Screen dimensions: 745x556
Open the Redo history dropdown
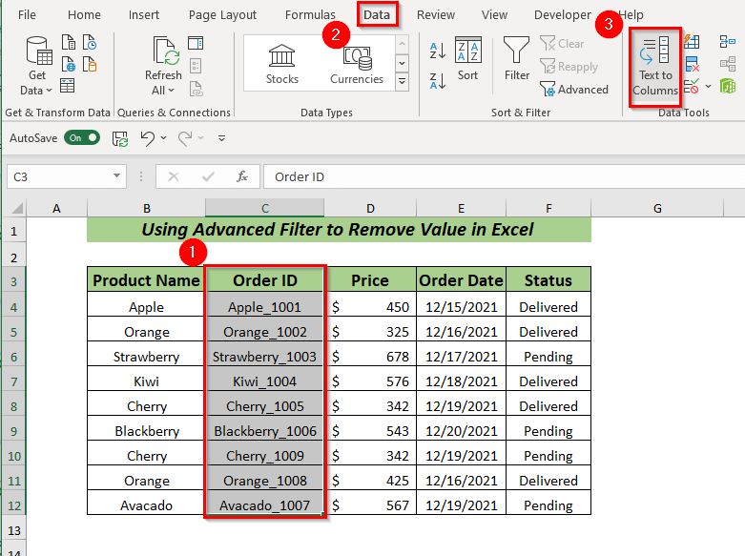coord(201,138)
